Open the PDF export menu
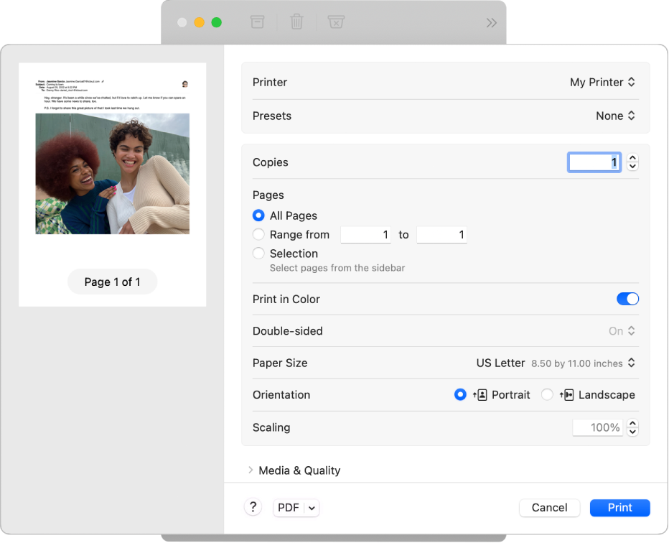 (x=296, y=507)
